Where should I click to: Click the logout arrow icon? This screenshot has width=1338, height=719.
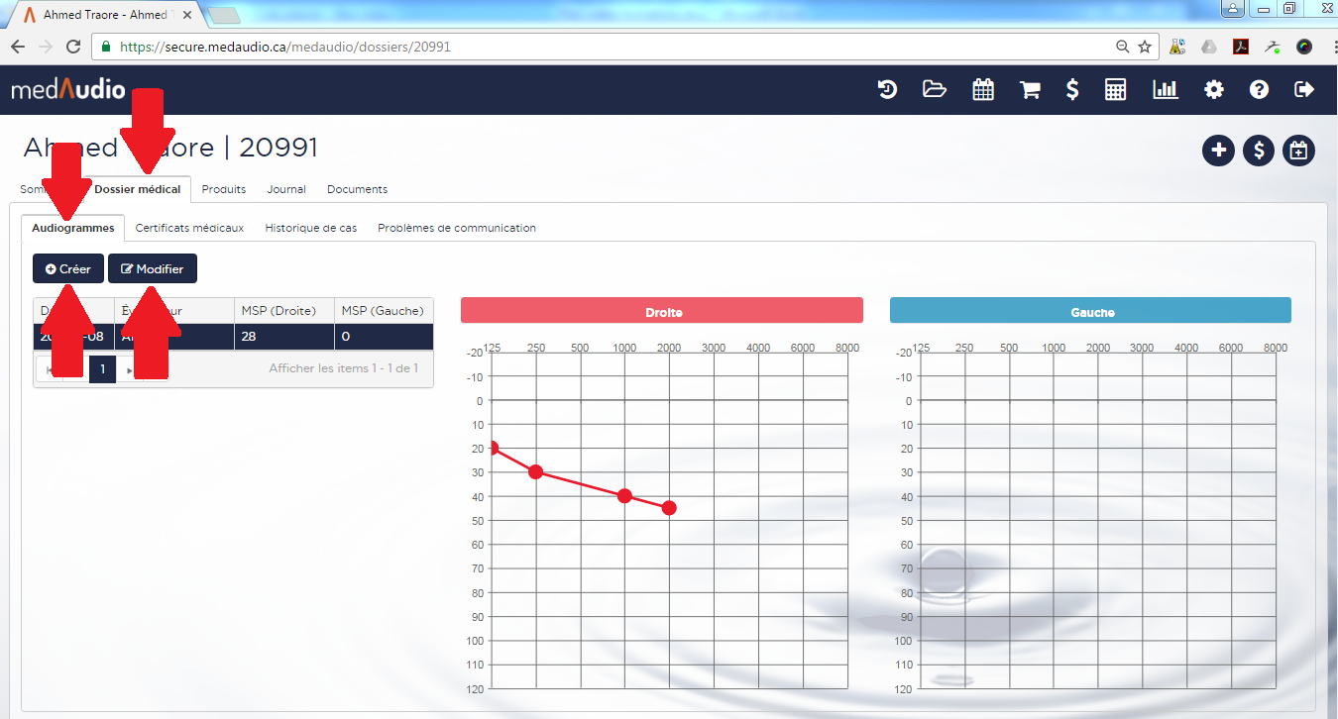pos(1304,90)
